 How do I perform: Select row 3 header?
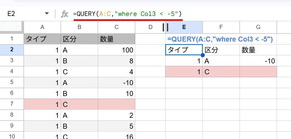pos(12,61)
